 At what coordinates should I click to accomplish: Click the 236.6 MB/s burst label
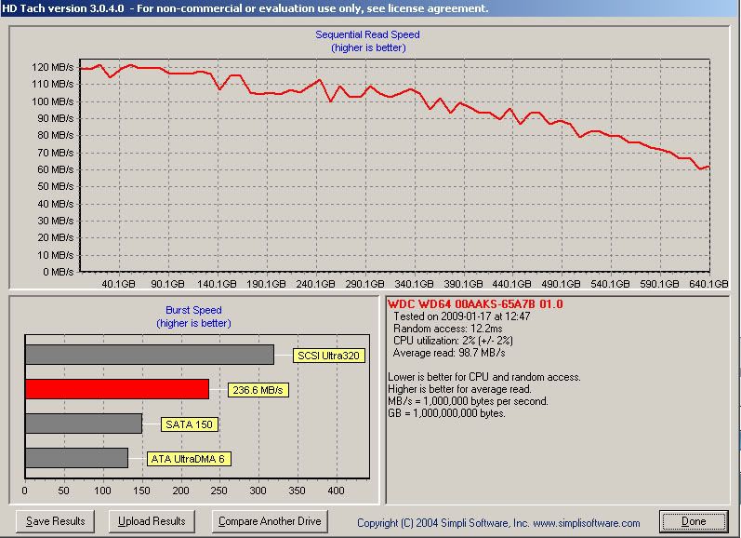click(x=258, y=390)
